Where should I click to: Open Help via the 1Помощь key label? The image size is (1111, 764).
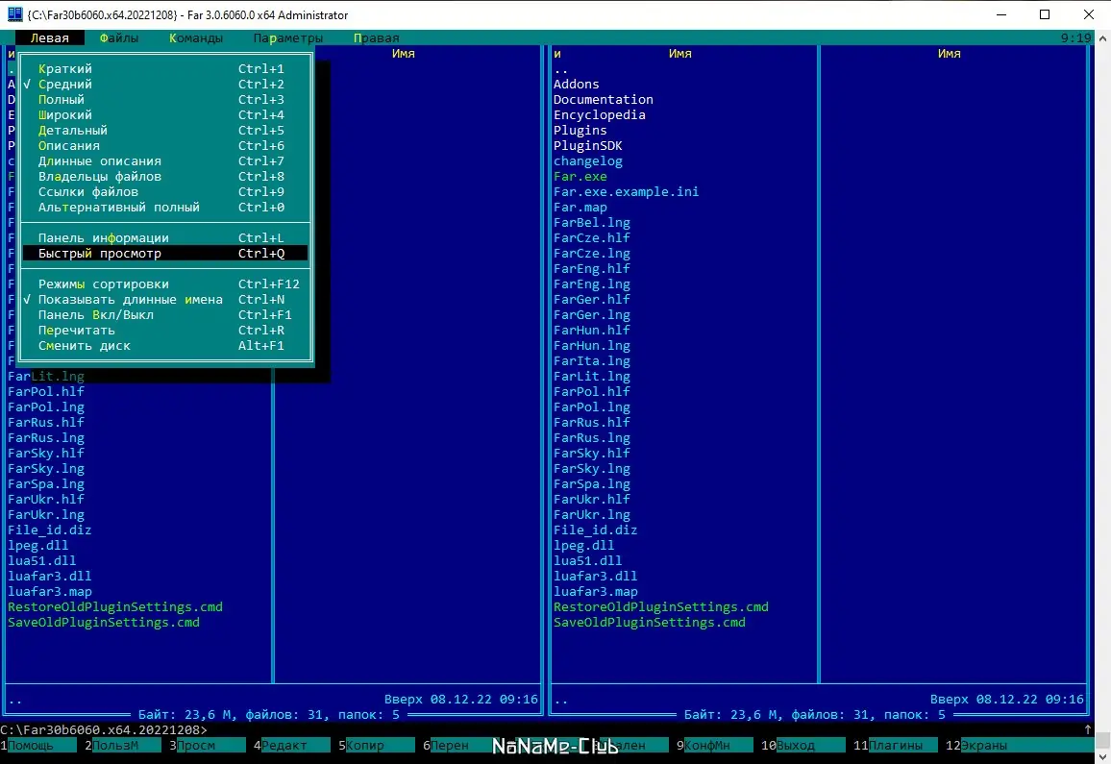coord(29,744)
